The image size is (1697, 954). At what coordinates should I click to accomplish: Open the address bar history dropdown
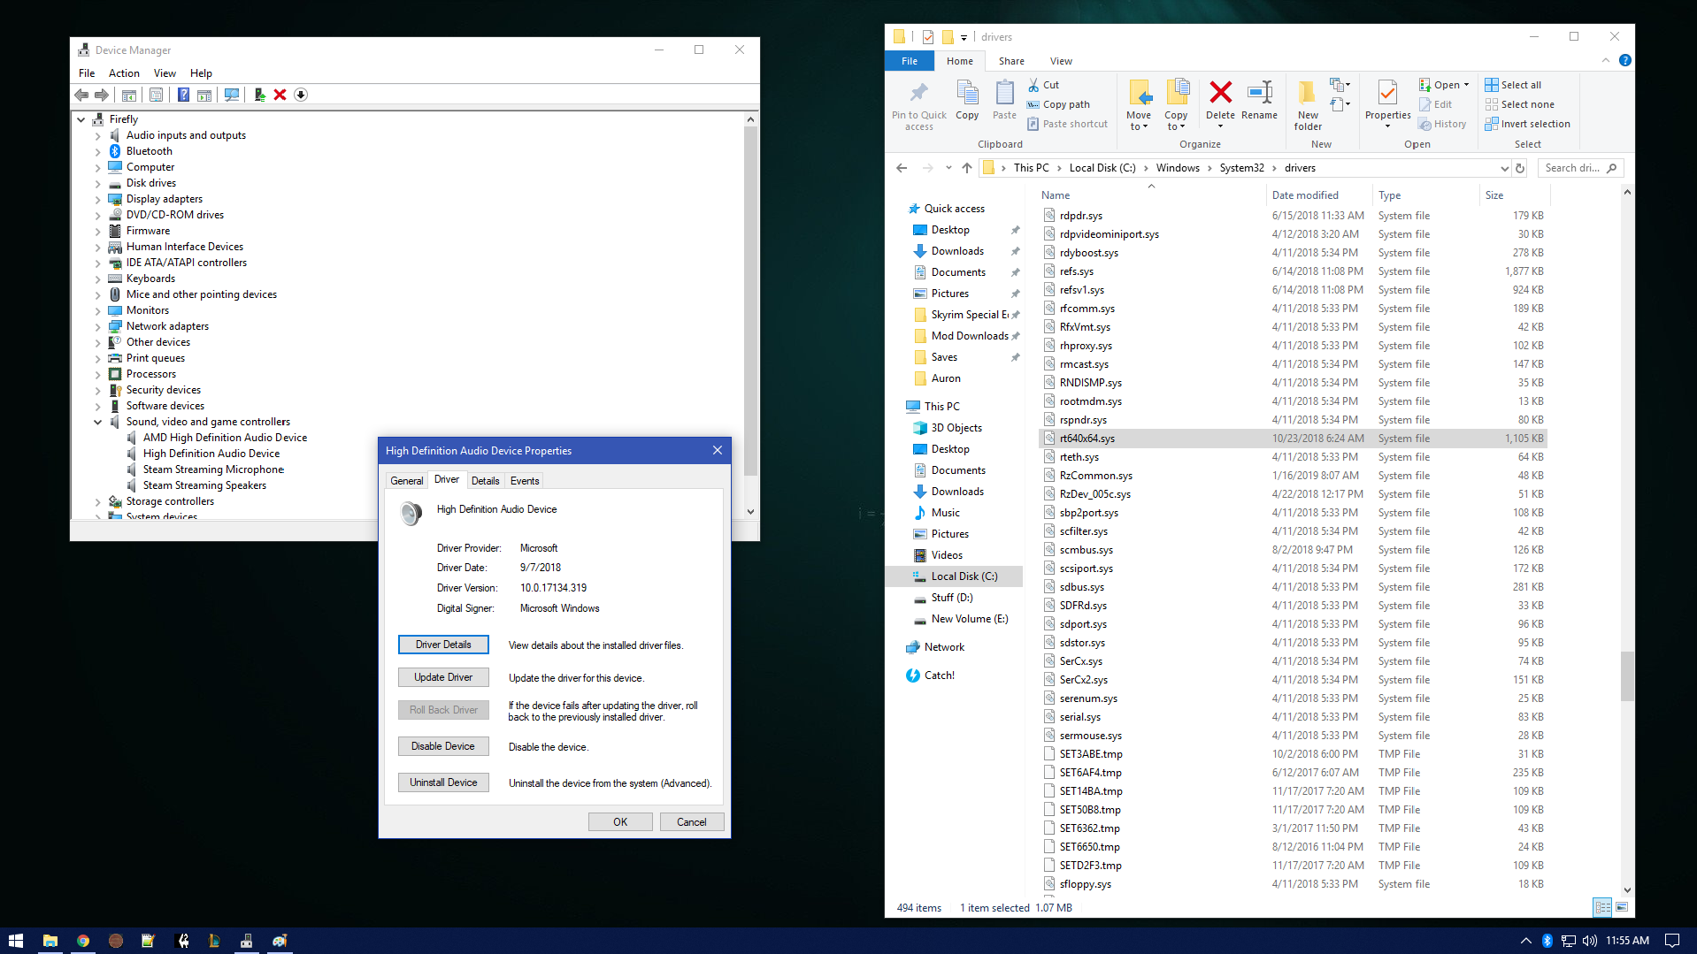coord(1504,168)
